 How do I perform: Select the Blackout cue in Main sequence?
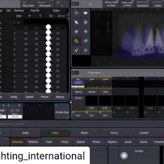pyautogui.click(x=78, y=83)
